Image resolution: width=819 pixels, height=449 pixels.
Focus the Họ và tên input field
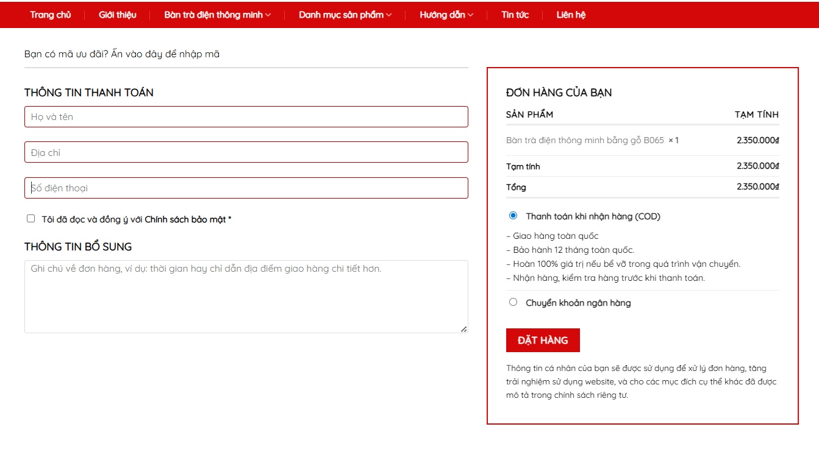(x=246, y=117)
